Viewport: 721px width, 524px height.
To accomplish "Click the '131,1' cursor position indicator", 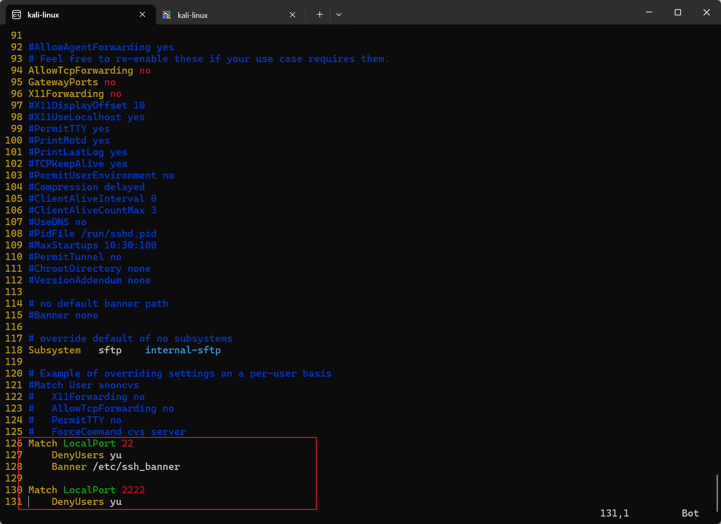I will [614, 513].
